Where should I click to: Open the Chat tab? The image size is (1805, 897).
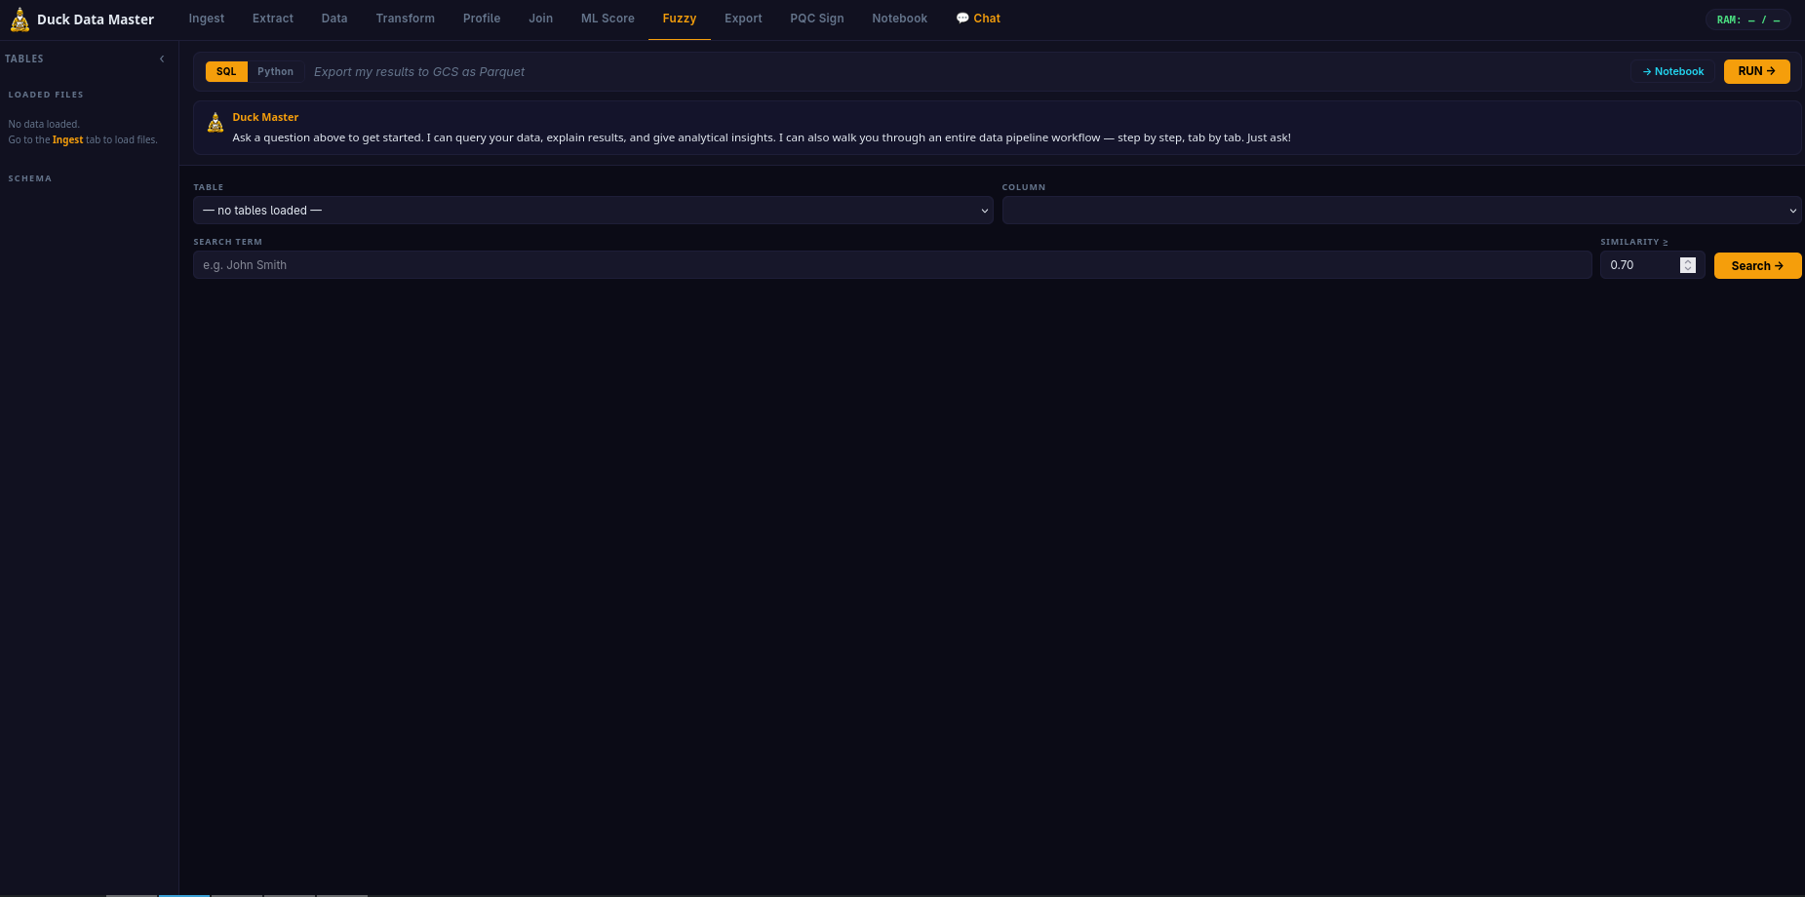(x=978, y=19)
